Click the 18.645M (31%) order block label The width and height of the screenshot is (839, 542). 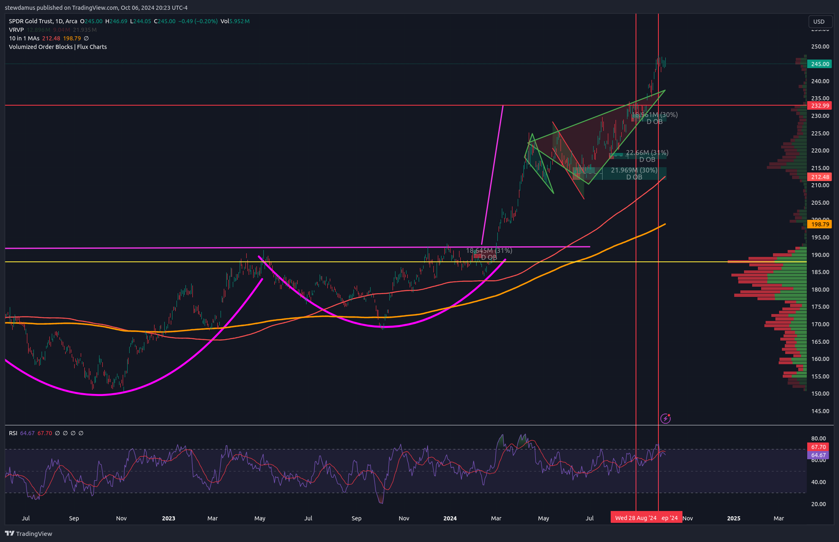pyautogui.click(x=489, y=250)
